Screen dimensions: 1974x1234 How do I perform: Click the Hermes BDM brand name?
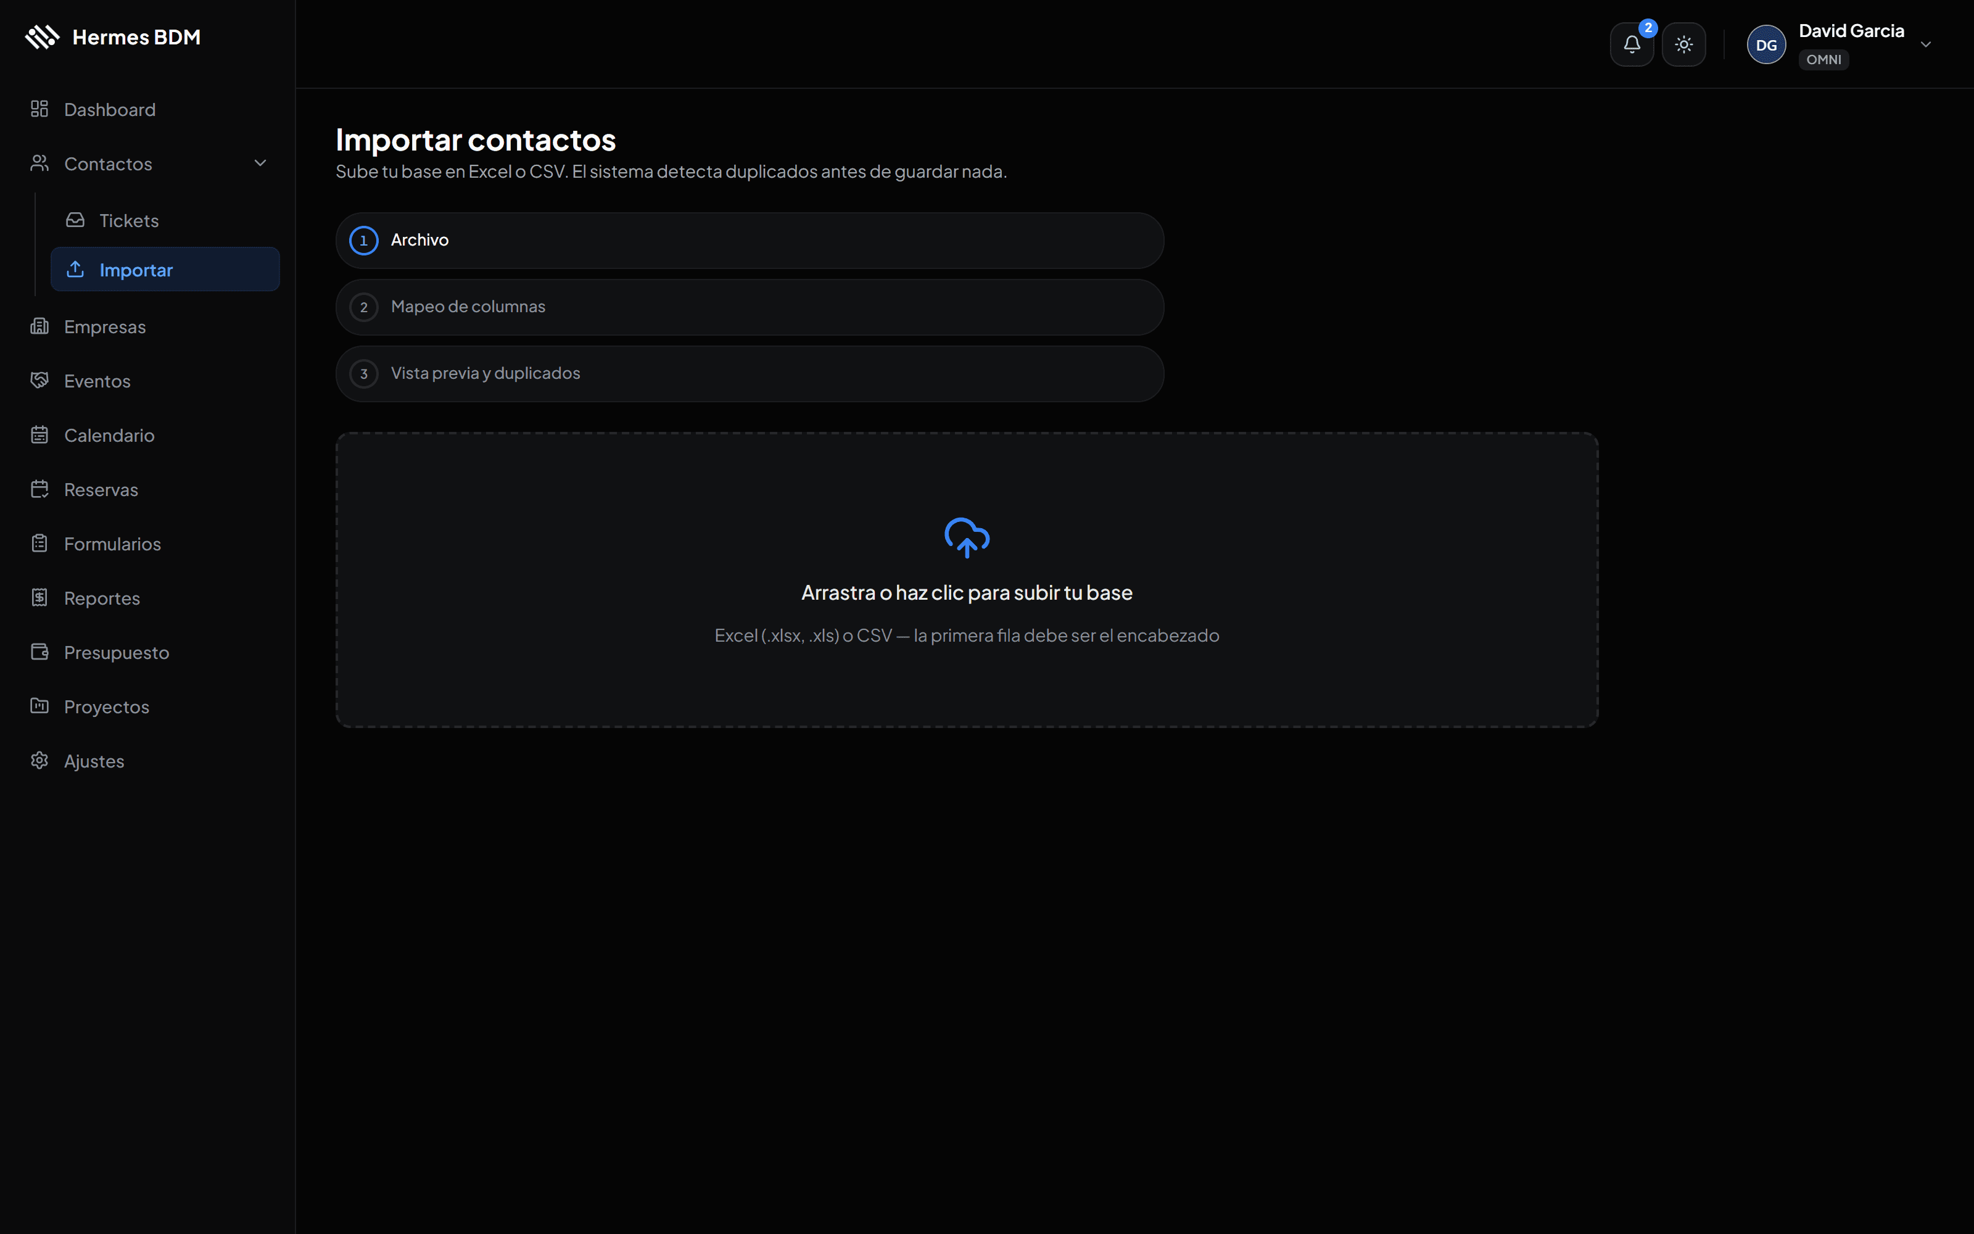[x=136, y=38]
